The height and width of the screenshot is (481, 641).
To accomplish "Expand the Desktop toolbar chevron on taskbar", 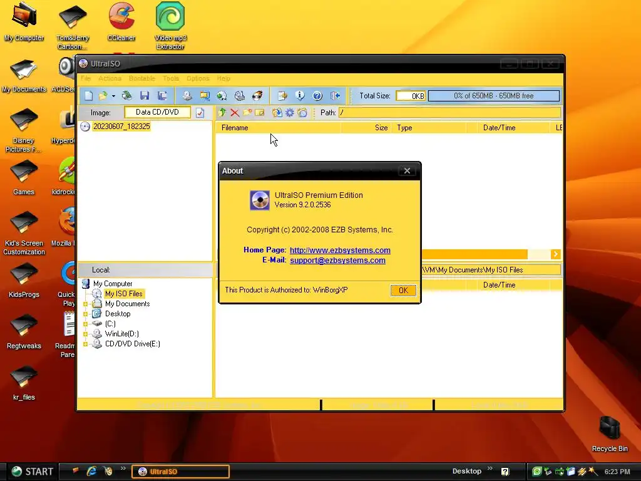I will point(490,468).
